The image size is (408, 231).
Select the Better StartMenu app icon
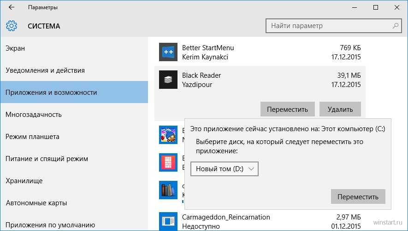(168, 52)
